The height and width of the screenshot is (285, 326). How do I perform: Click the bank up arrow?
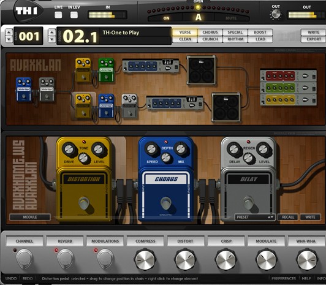tap(9, 32)
